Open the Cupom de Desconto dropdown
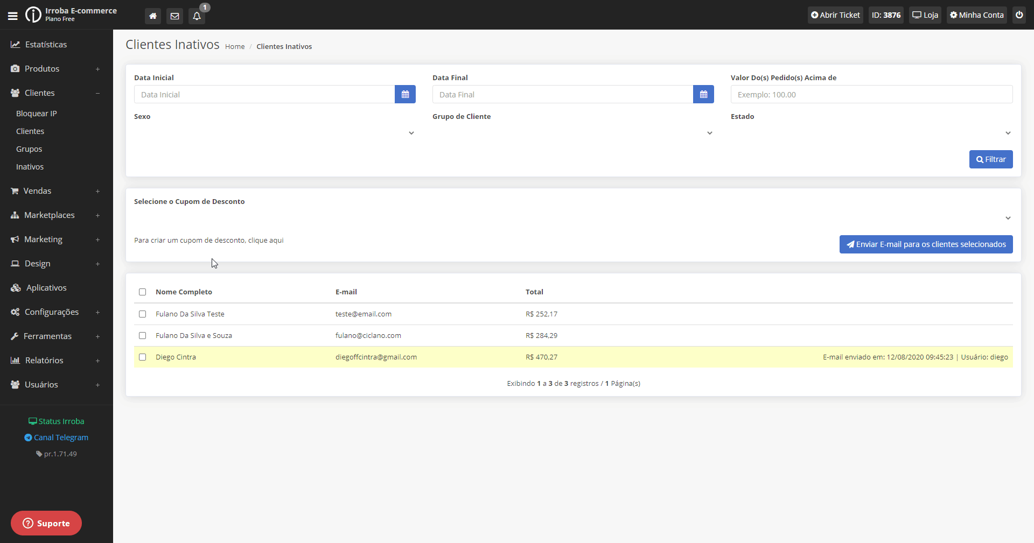Viewport: 1034px width, 543px height. pos(573,218)
